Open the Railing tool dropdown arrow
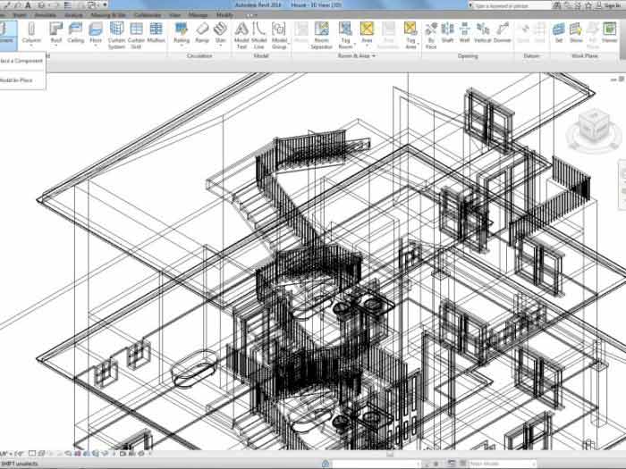Screen dimensions: 626x469 (182, 46)
